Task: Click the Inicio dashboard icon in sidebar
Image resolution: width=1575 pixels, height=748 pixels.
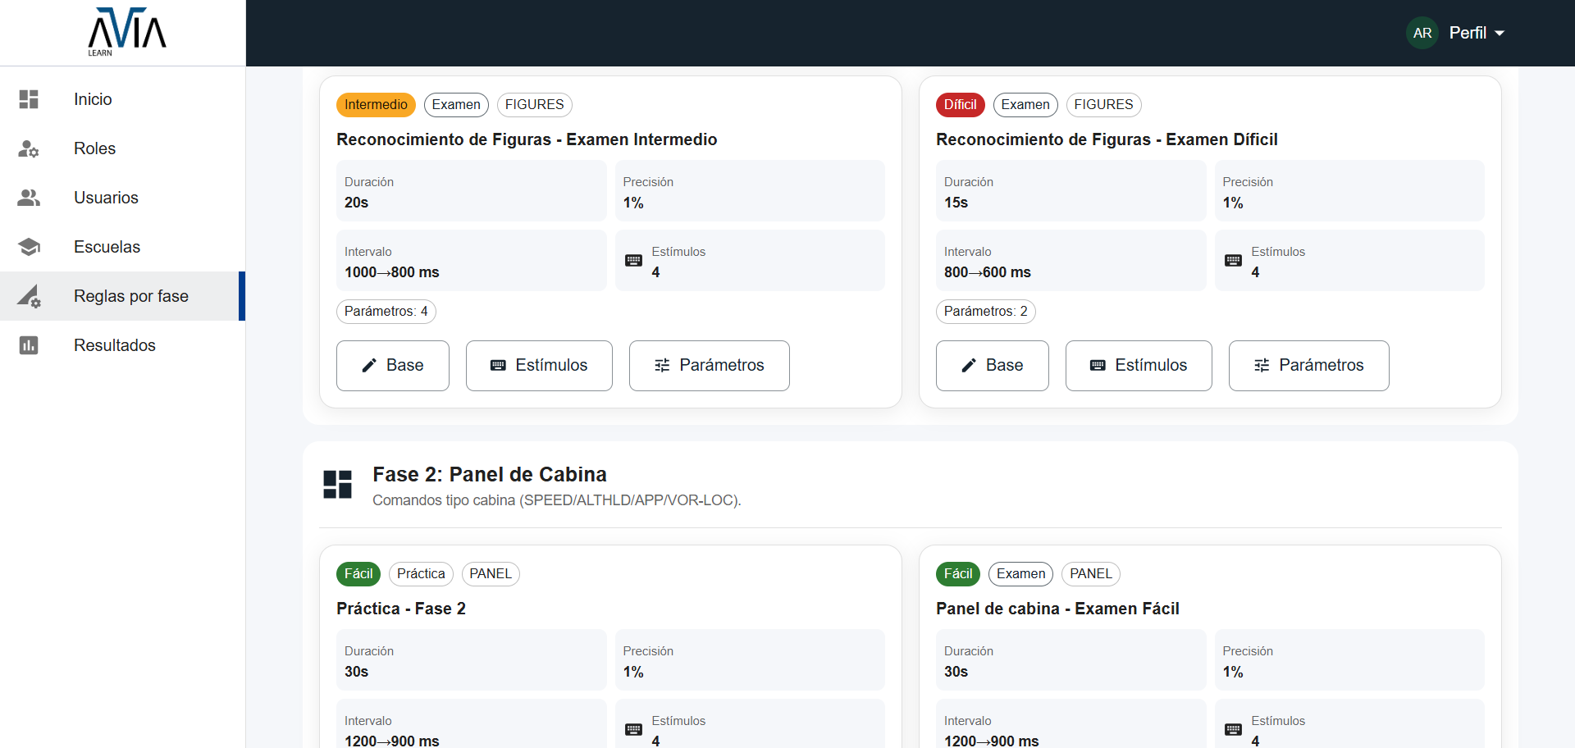Action: click(29, 99)
